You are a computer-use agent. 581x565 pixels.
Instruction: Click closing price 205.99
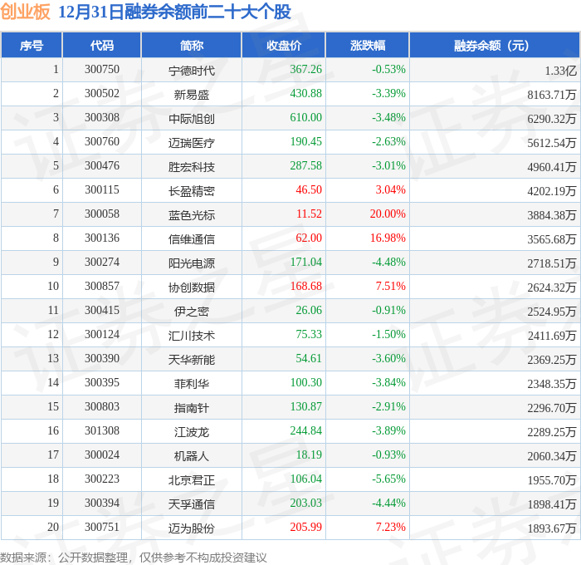[305, 528]
